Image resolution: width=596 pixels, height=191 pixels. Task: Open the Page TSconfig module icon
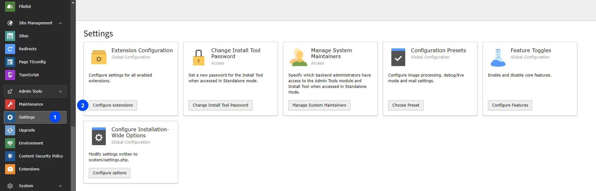click(x=10, y=62)
